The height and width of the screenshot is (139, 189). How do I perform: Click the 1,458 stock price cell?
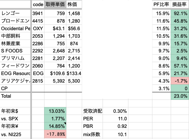tap(74, 13)
